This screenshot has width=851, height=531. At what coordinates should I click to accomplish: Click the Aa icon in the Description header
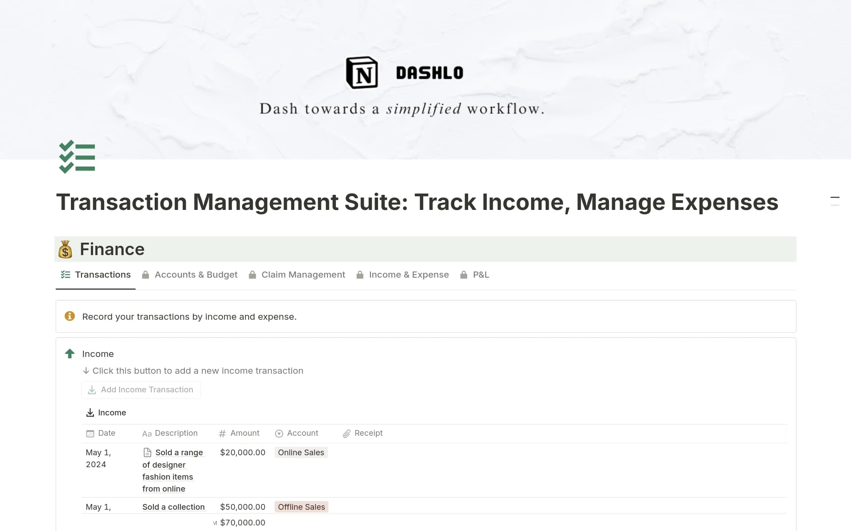(147, 433)
